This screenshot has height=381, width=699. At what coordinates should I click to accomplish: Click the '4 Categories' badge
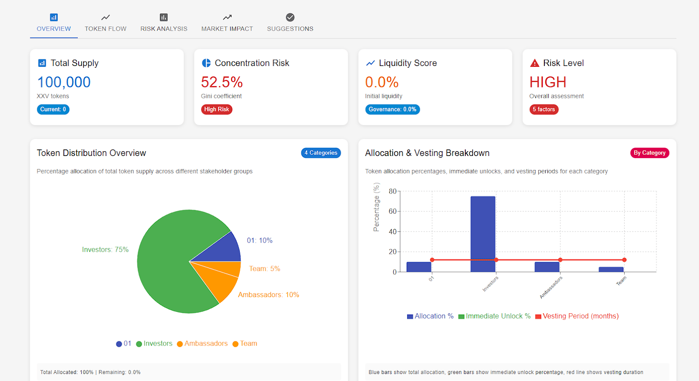click(321, 153)
